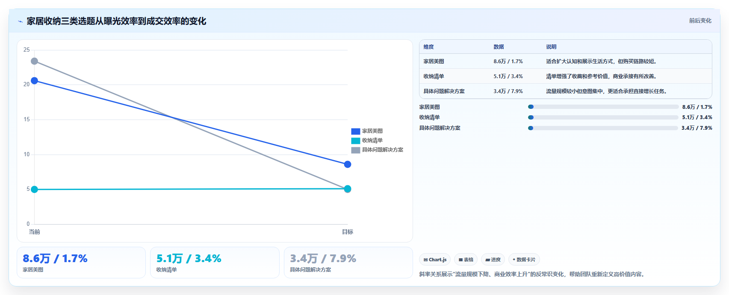Click the 说明 column header

(551, 47)
